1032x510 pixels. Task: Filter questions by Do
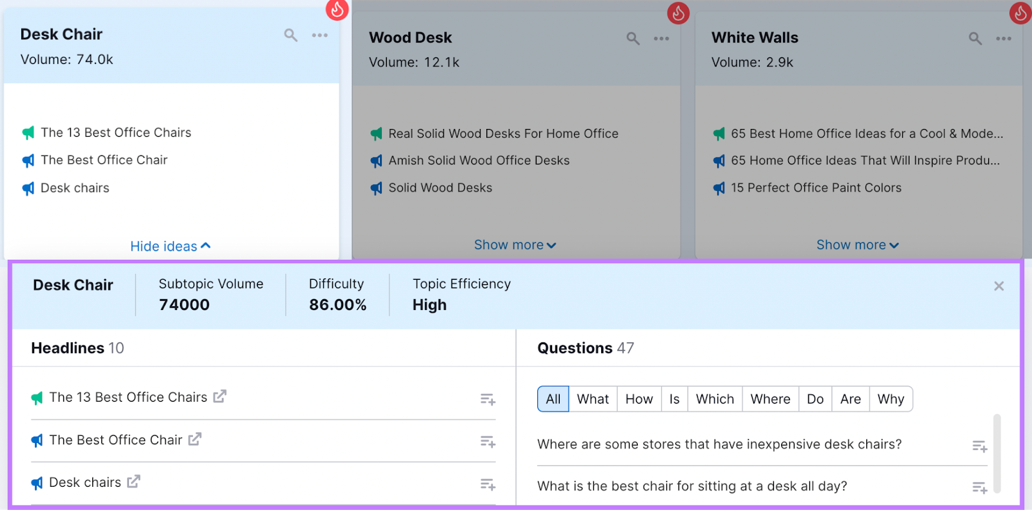[x=815, y=399]
